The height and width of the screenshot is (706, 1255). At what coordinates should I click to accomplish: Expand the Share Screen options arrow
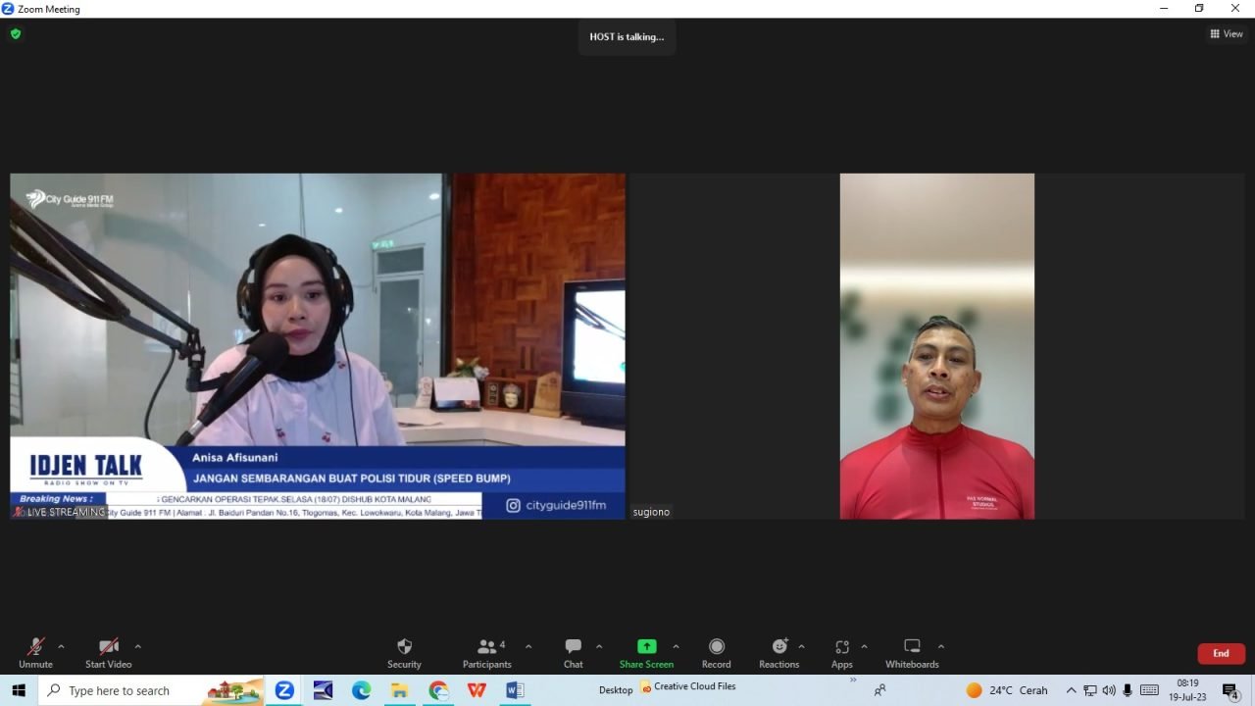pyautogui.click(x=676, y=647)
